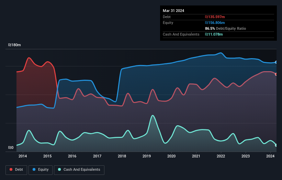
Task: Toggle the Debt series legend button
Action: [16, 170]
